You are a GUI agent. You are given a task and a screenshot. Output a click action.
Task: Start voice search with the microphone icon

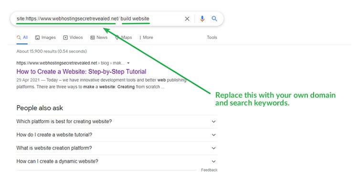pos(202,19)
